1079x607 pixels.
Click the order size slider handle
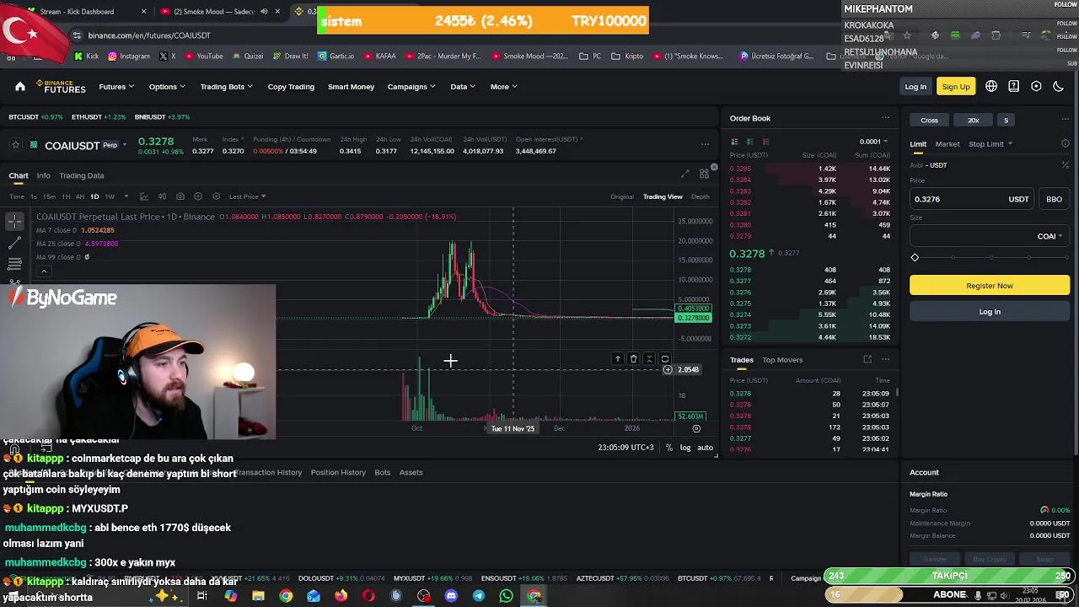(915, 257)
